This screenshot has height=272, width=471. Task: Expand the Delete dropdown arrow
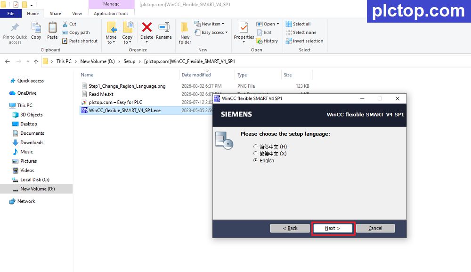146,42
